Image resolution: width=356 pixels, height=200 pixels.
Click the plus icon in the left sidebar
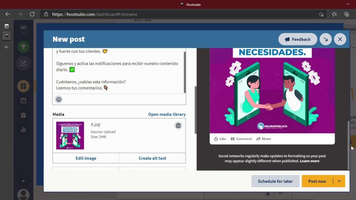6,47
